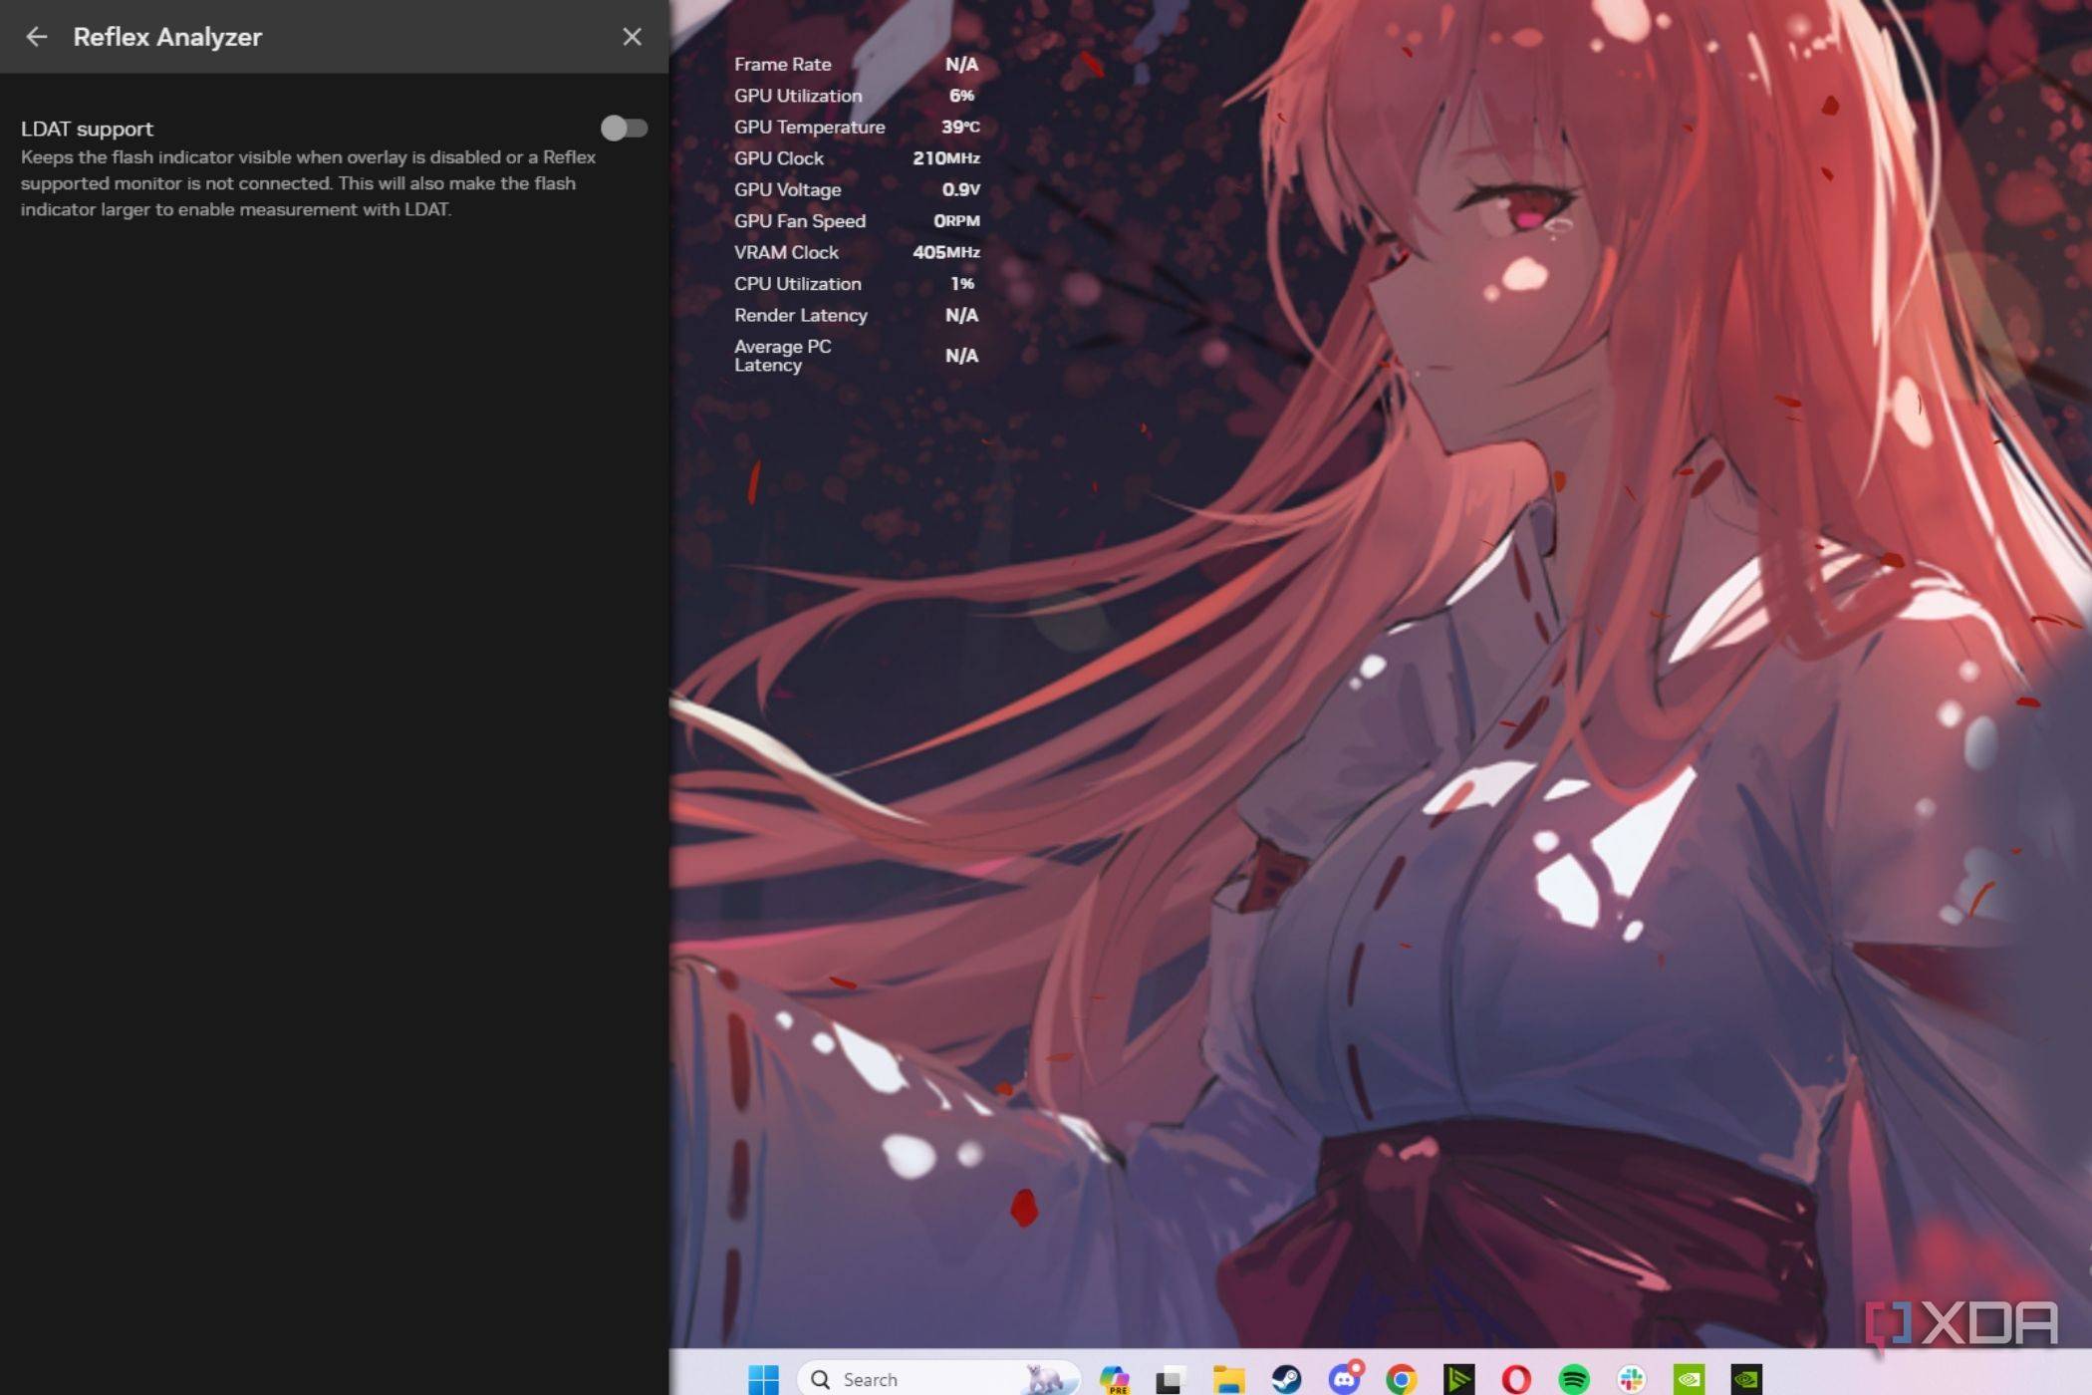The image size is (2092, 1395).
Task: Enable the LDAT support toggle
Action: (x=624, y=128)
